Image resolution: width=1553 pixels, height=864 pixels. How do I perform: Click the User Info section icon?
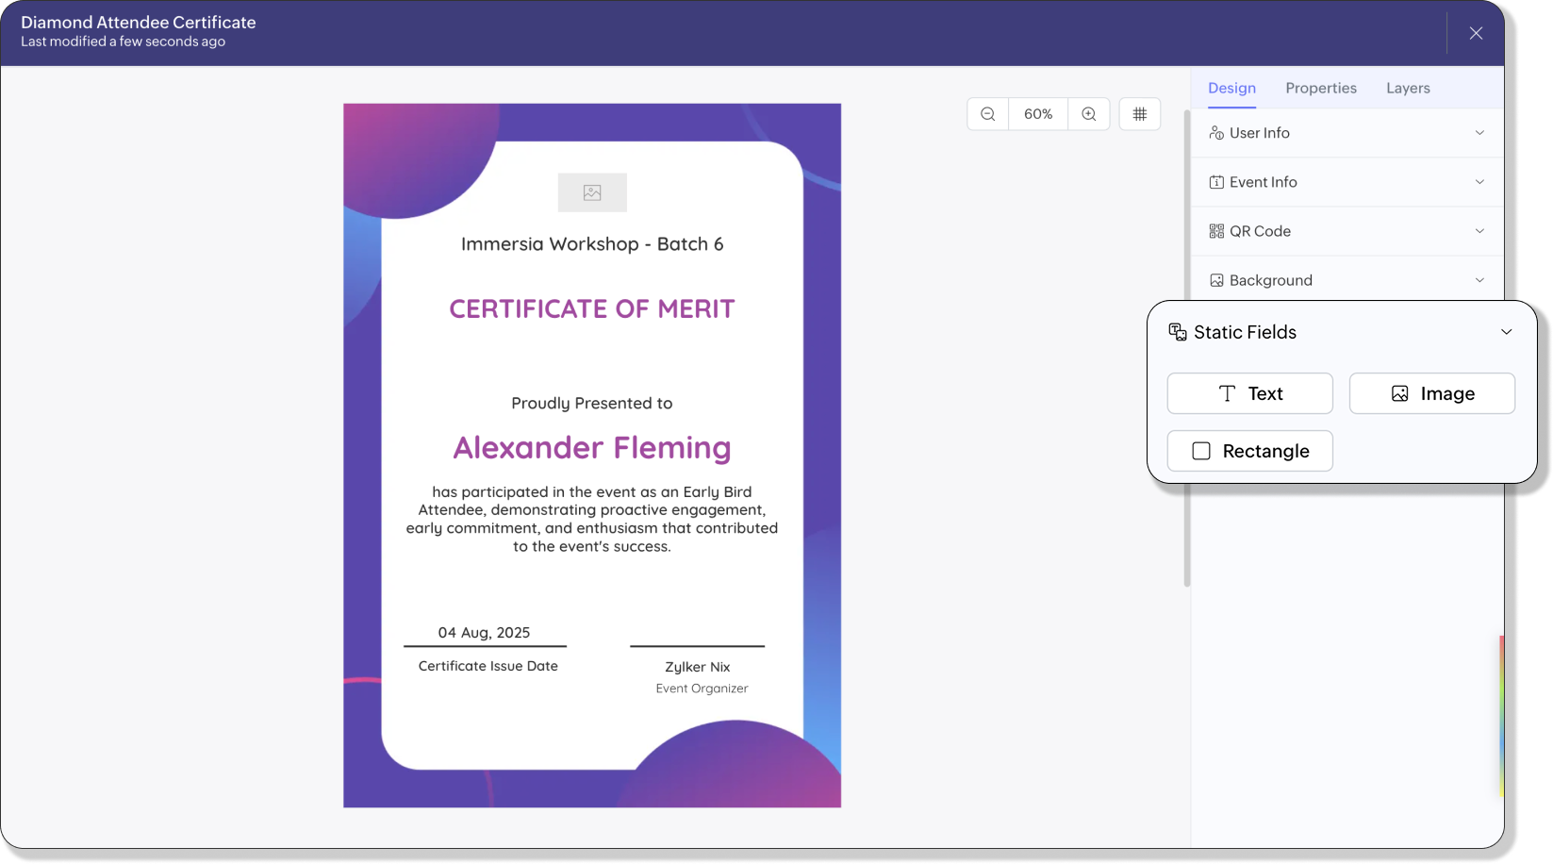[x=1216, y=133]
